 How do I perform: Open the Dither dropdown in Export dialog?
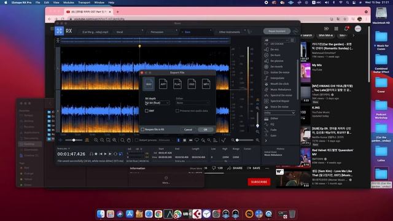point(192,103)
